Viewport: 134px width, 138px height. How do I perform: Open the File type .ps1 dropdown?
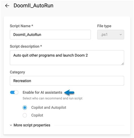coord(111,35)
